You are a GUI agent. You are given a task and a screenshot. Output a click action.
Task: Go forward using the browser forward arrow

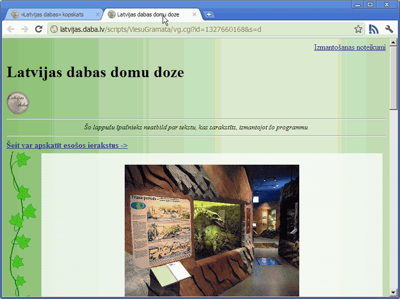(x=24, y=29)
